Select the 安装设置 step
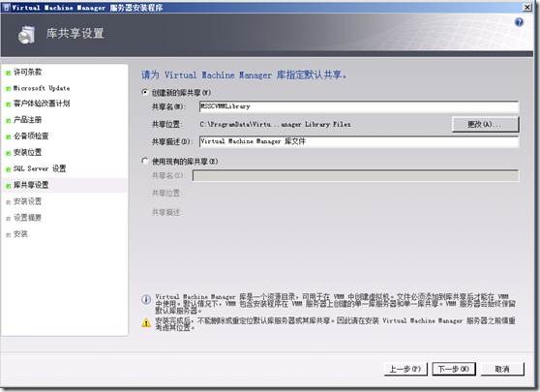This screenshot has height=392, width=540. pos(27,201)
